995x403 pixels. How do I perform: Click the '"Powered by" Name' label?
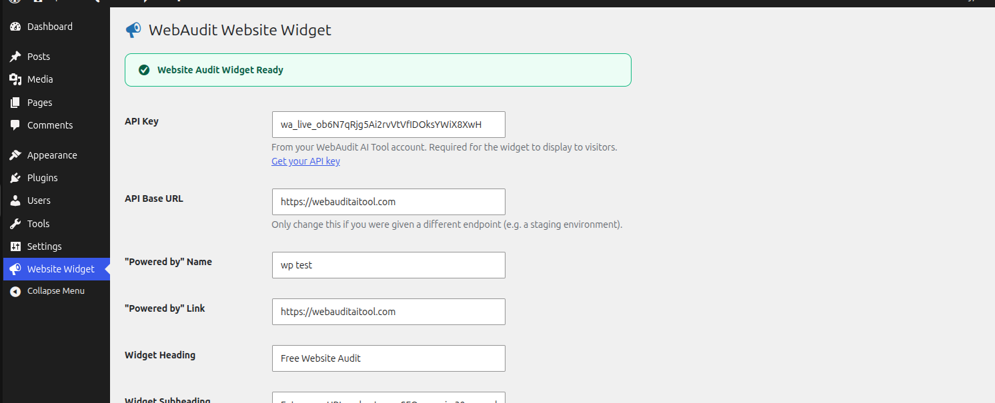pyautogui.click(x=168, y=262)
